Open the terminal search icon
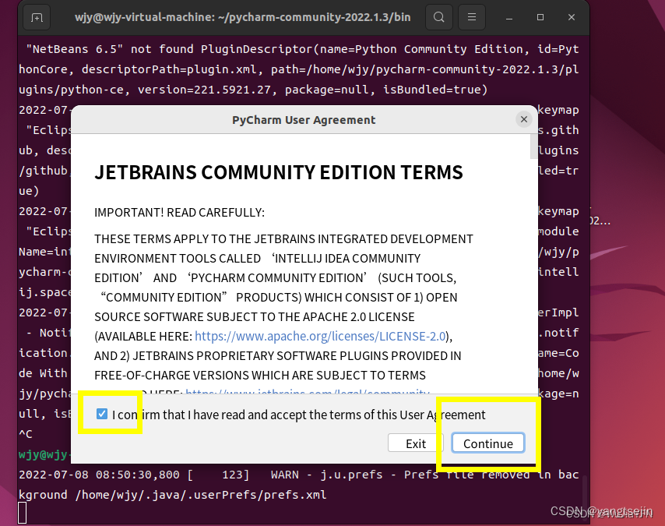The width and height of the screenshot is (665, 526). tap(439, 17)
